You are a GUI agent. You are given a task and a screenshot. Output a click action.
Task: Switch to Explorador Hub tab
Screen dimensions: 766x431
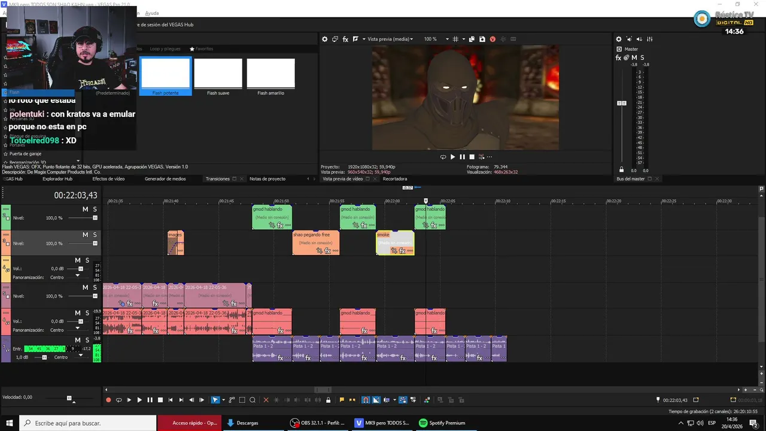click(57, 179)
